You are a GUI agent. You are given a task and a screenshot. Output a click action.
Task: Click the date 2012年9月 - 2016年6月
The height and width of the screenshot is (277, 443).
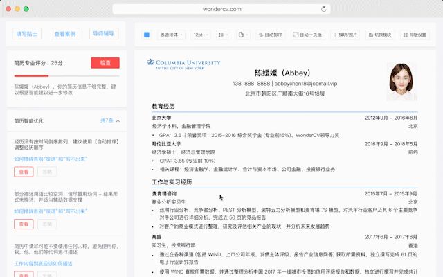coord(391,118)
